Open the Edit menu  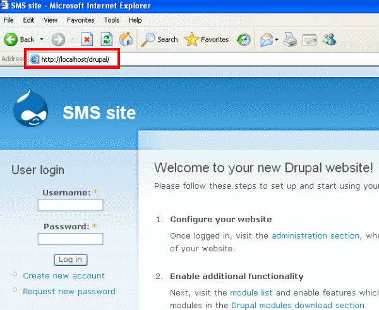[28, 20]
